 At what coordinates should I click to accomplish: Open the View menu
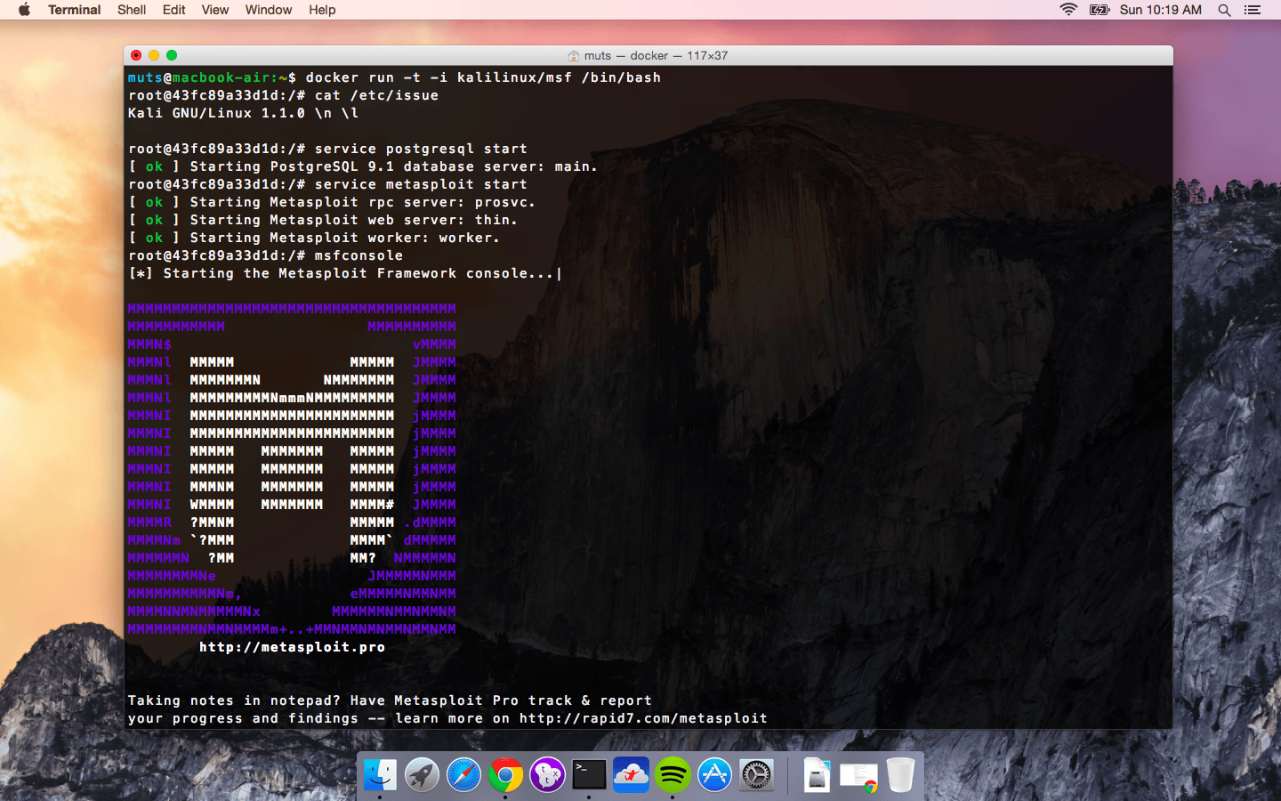[x=214, y=10]
